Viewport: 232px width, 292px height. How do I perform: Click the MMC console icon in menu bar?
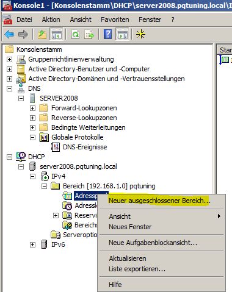click(8, 20)
